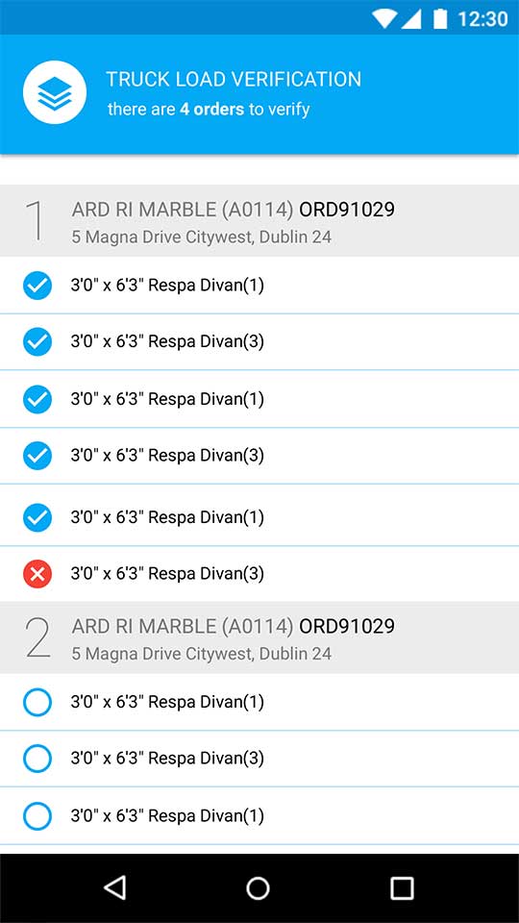The image size is (519, 923).
Task: Tap the red X rejected item icon
Action: (x=37, y=574)
